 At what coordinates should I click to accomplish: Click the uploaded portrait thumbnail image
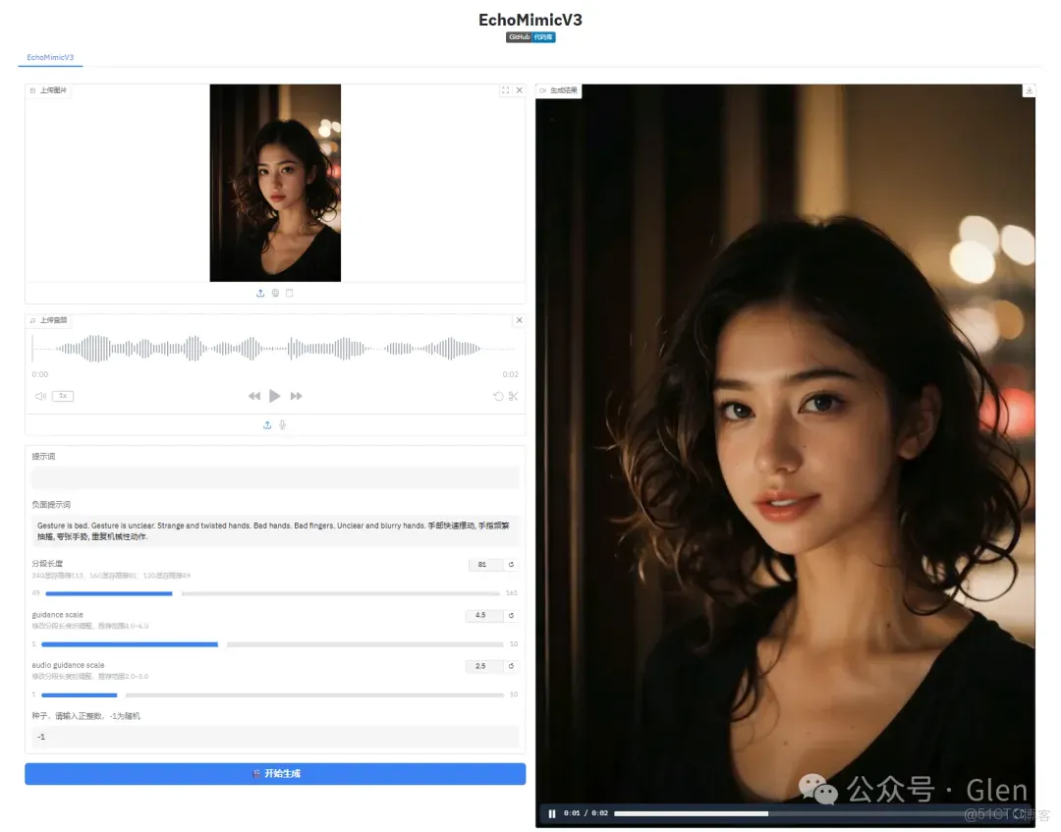(x=275, y=183)
